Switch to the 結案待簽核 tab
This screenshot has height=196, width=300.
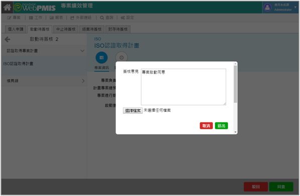tap(92, 29)
